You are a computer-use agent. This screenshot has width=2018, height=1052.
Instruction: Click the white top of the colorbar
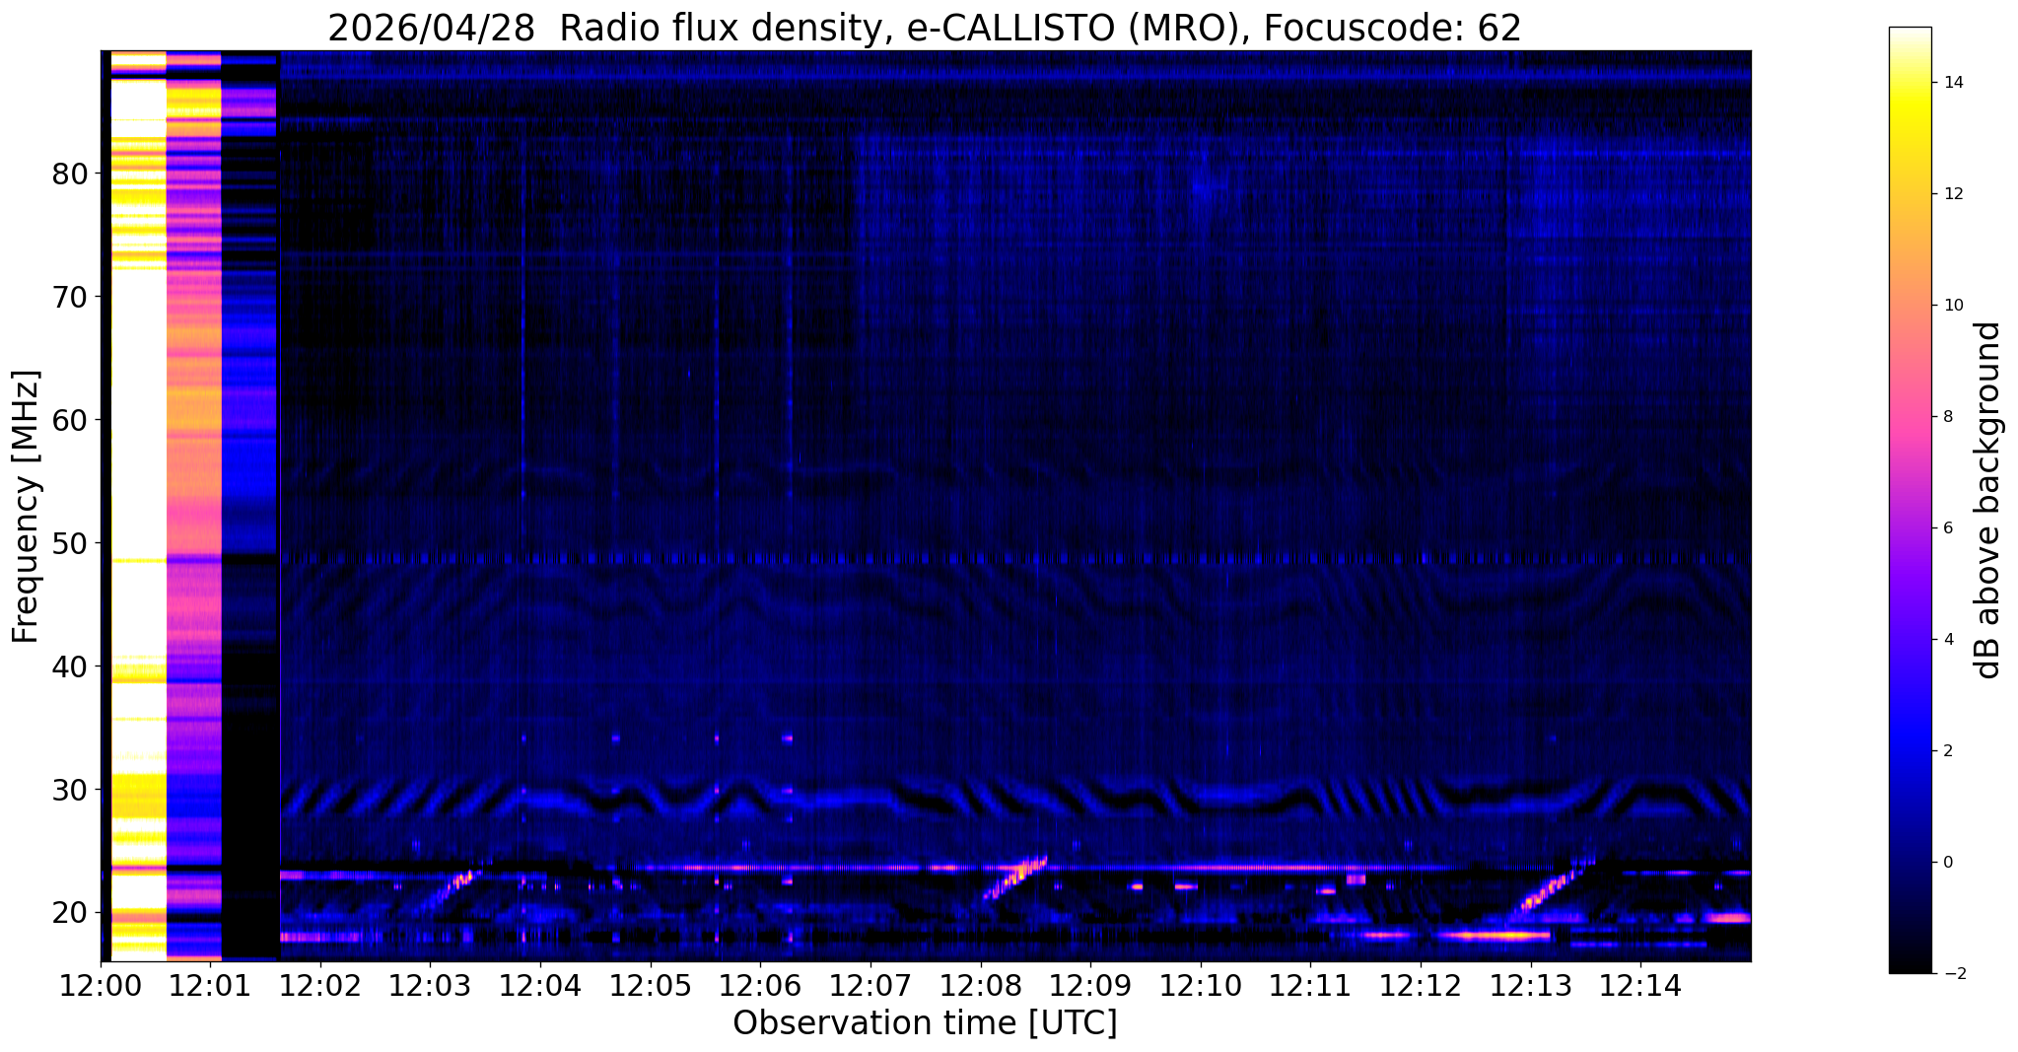tap(1910, 39)
